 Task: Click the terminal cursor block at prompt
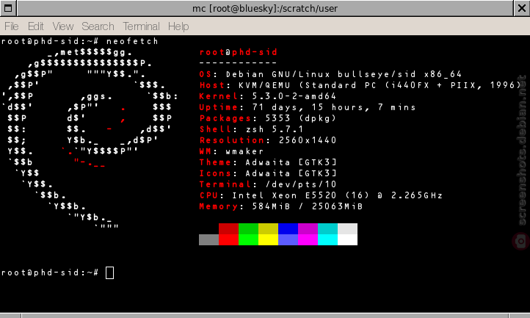(x=109, y=272)
